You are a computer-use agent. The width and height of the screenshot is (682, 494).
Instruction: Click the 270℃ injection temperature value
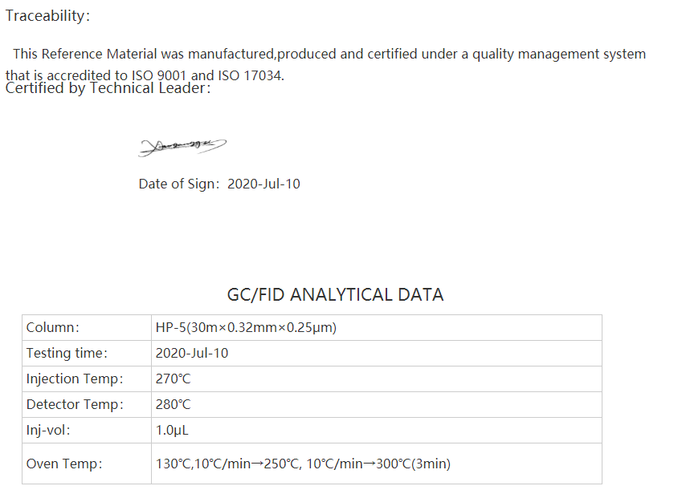173,379
